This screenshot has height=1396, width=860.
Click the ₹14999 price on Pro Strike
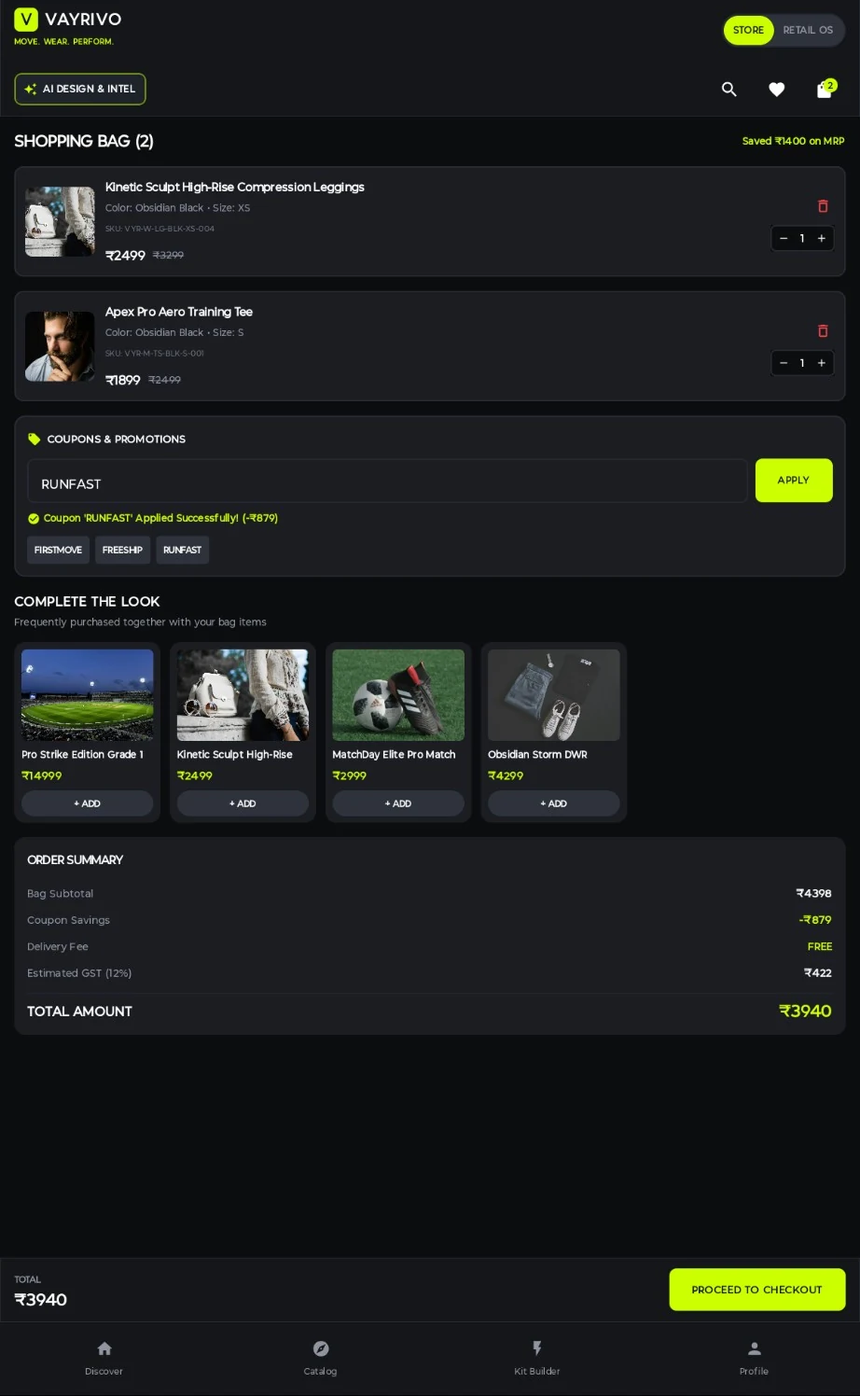(42, 775)
